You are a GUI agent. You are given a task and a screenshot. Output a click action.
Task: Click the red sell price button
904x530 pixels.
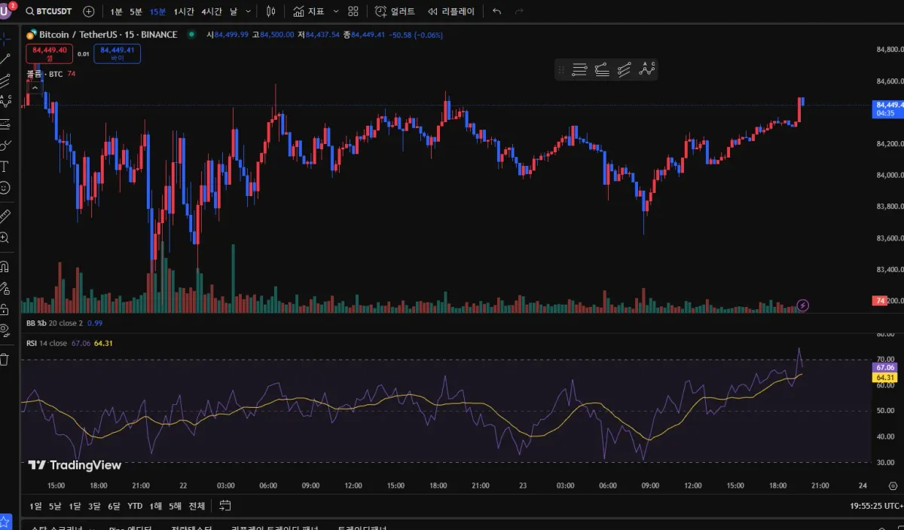[50, 54]
